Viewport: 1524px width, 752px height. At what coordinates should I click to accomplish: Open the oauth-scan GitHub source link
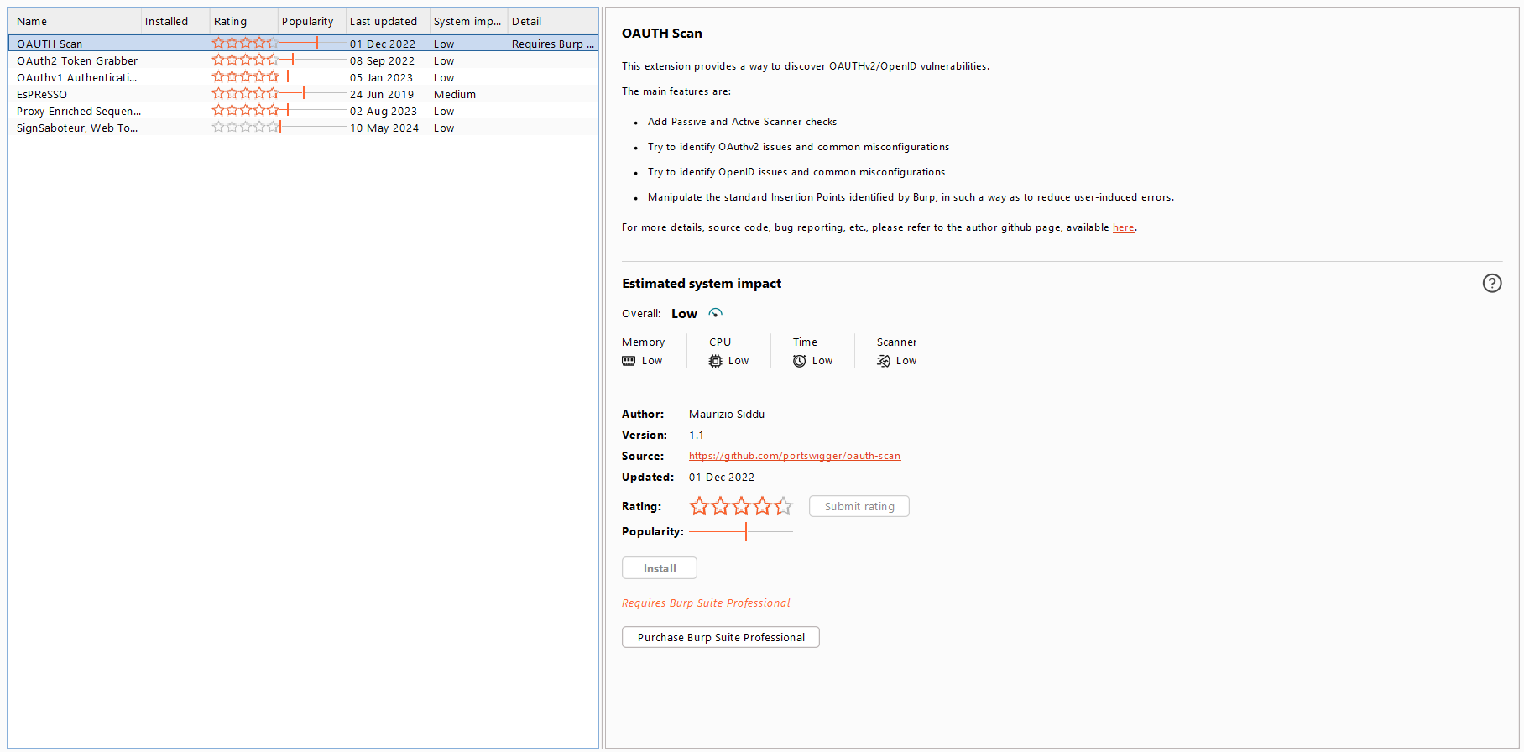click(x=794, y=456)
